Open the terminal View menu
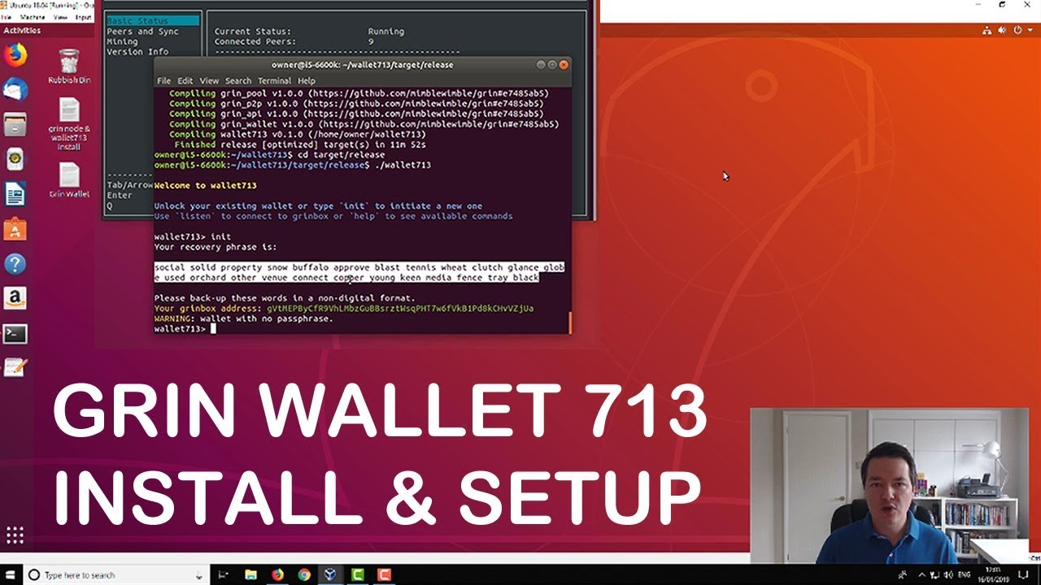This screenshot has height=585, width=1041. [x=209, y=80]
